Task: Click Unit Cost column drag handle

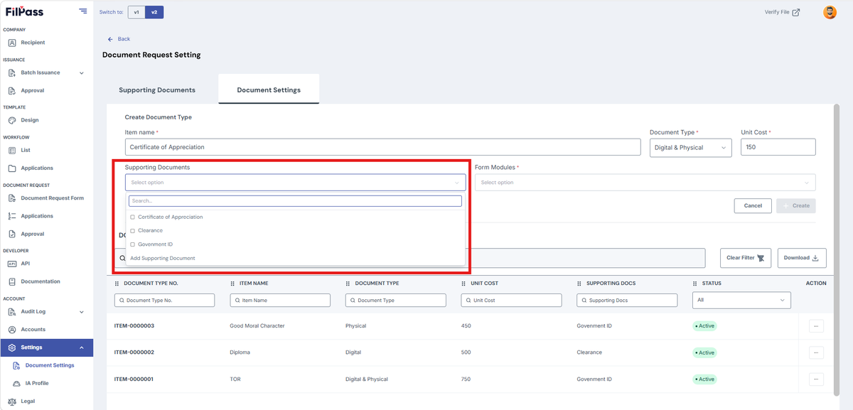Action: (x=463, y=284)
